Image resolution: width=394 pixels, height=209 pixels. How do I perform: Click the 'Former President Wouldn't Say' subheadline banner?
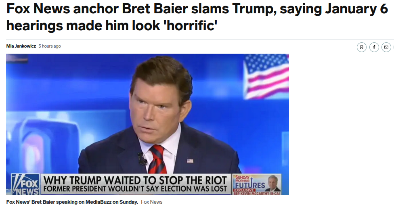point(135,189)
